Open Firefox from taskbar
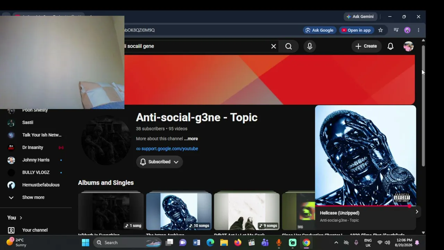Screen dimensions: 444x250 [238, 243]
